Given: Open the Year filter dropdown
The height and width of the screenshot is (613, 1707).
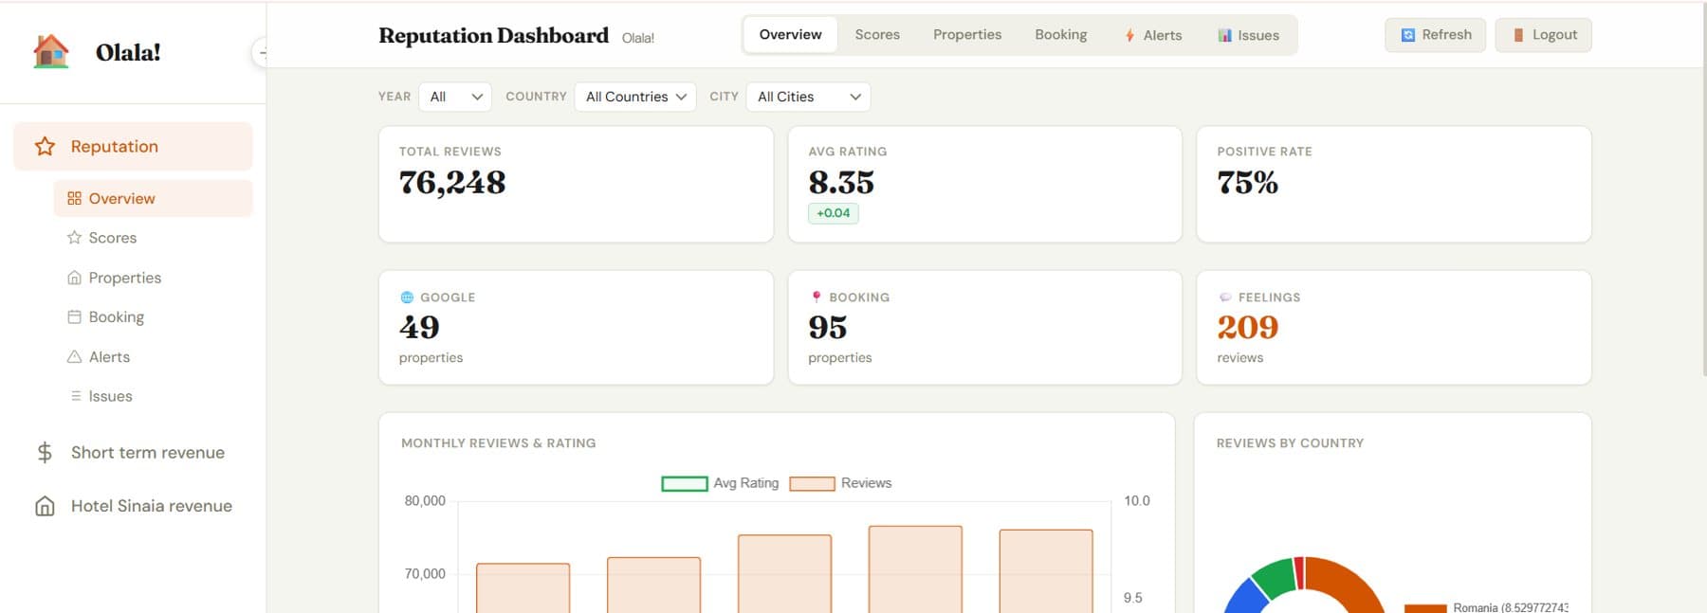Looking at the screenshot, I should pyautogui.click(x=455, y=97).
